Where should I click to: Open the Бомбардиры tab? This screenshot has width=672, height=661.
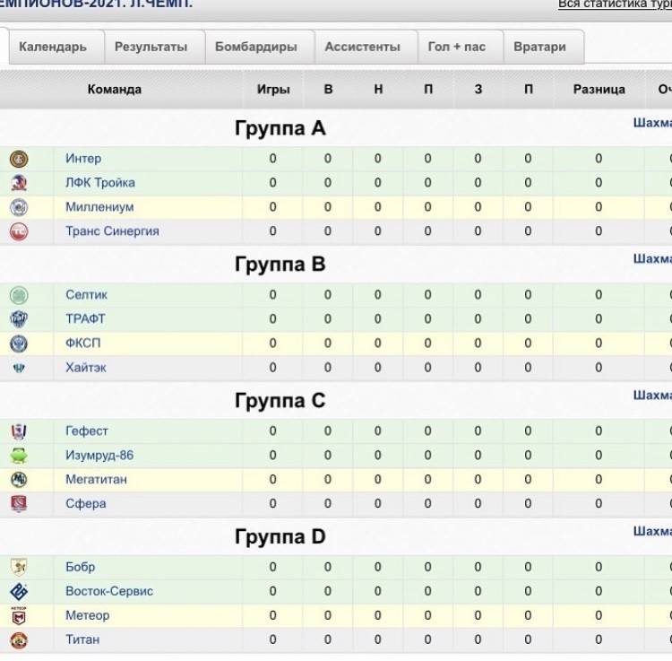point(257,47)
